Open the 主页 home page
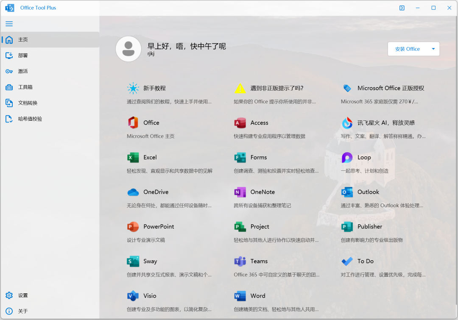Screen dimensions: 458x320 point(50,40)
